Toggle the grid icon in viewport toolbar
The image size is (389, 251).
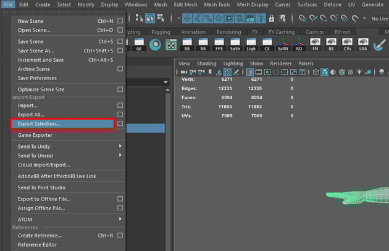[250, 72]
